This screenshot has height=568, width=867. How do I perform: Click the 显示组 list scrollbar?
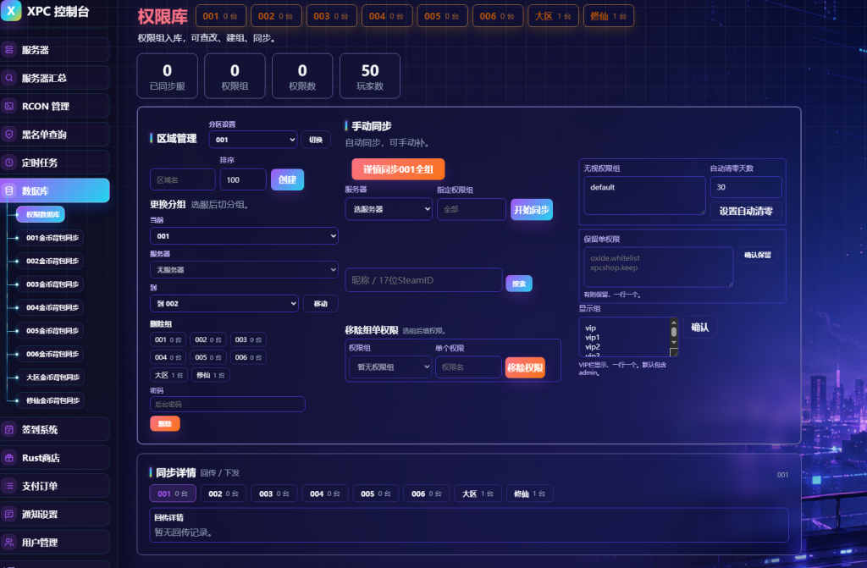pyautogui.click(x=673, y=337)
